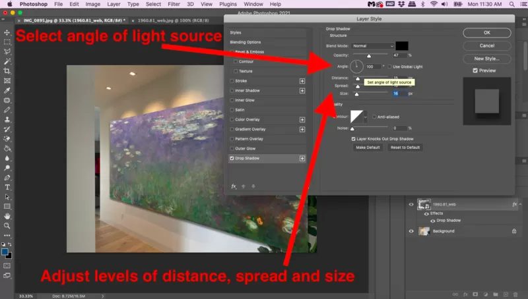
Task: Select the Type tool
Action: [7, 188]
